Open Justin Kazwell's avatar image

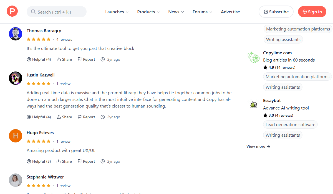coord(16,78)
